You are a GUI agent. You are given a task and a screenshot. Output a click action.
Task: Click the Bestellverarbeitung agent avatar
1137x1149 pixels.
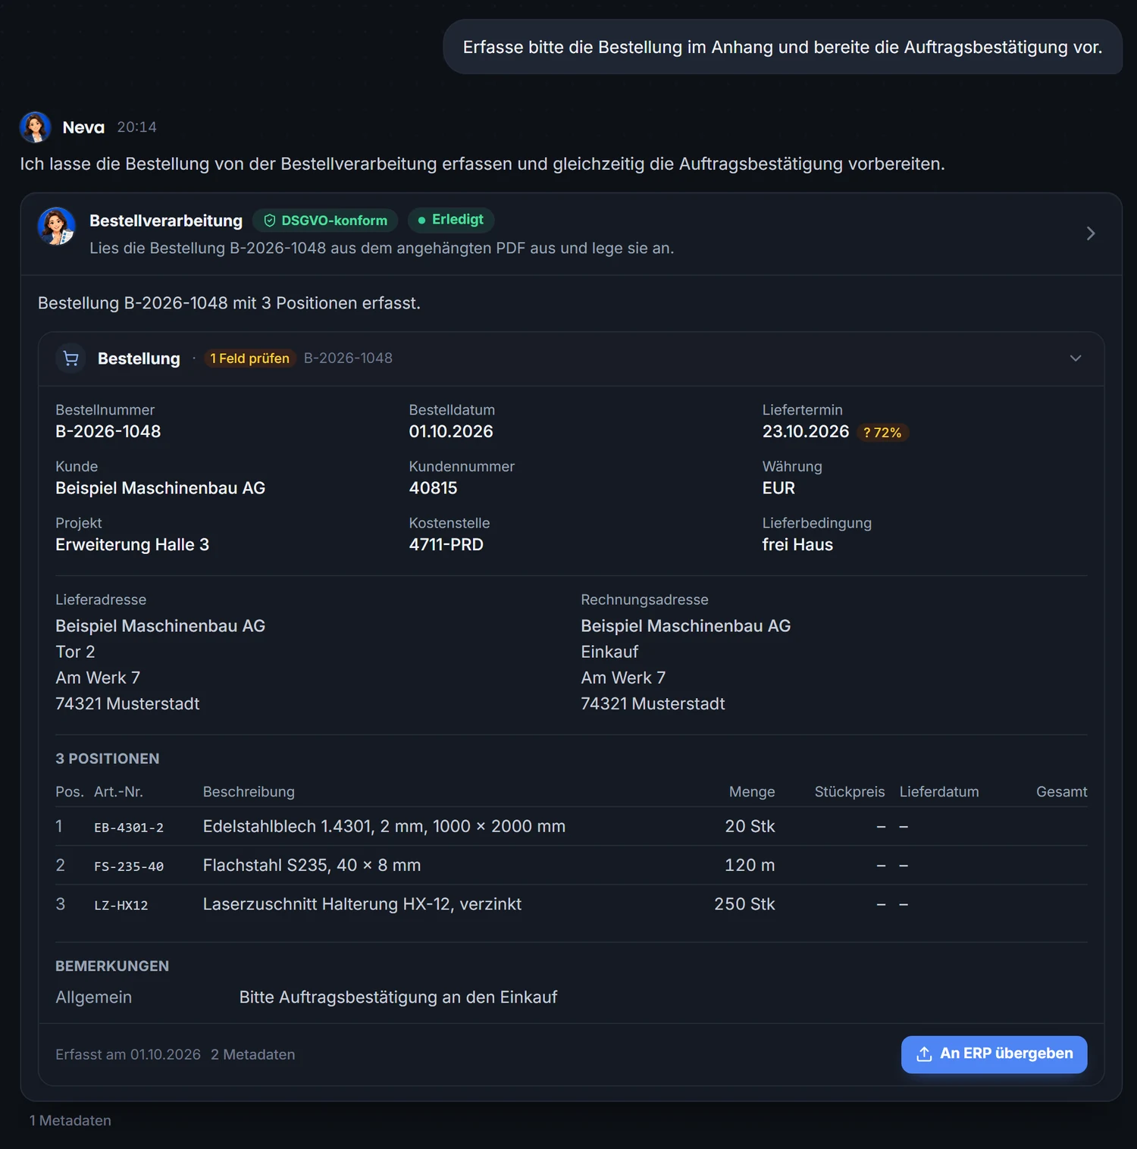[57, 226]
